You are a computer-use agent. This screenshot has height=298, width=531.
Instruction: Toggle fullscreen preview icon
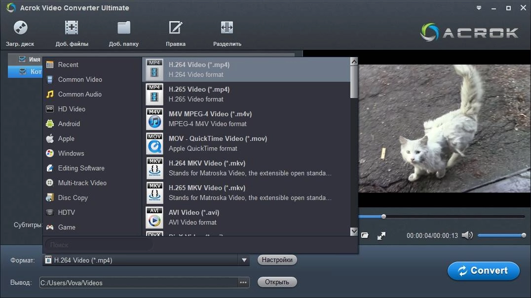tap(381, 235)
